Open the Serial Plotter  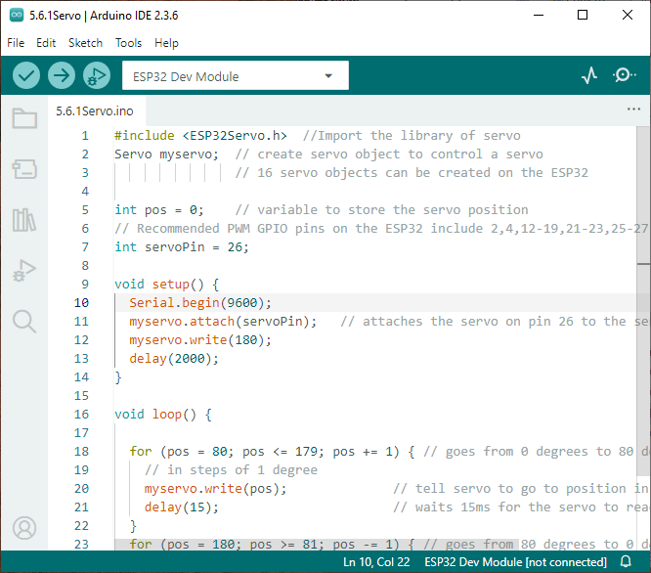[x=589, y=75]
